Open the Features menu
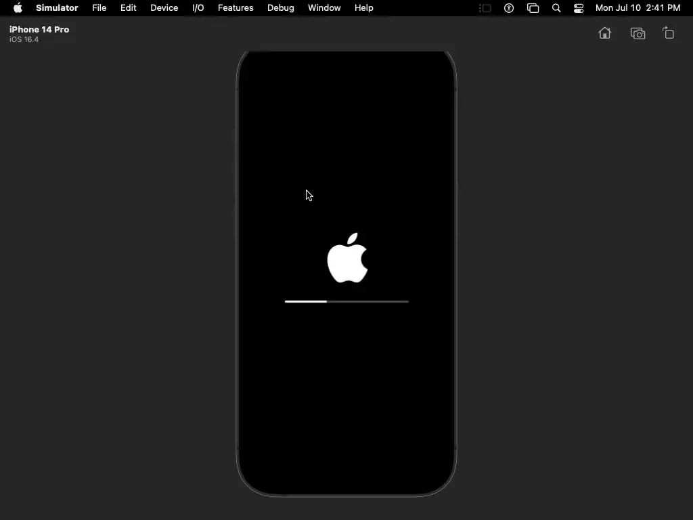Viewport: 693px width, 520px height. point(236,8)
